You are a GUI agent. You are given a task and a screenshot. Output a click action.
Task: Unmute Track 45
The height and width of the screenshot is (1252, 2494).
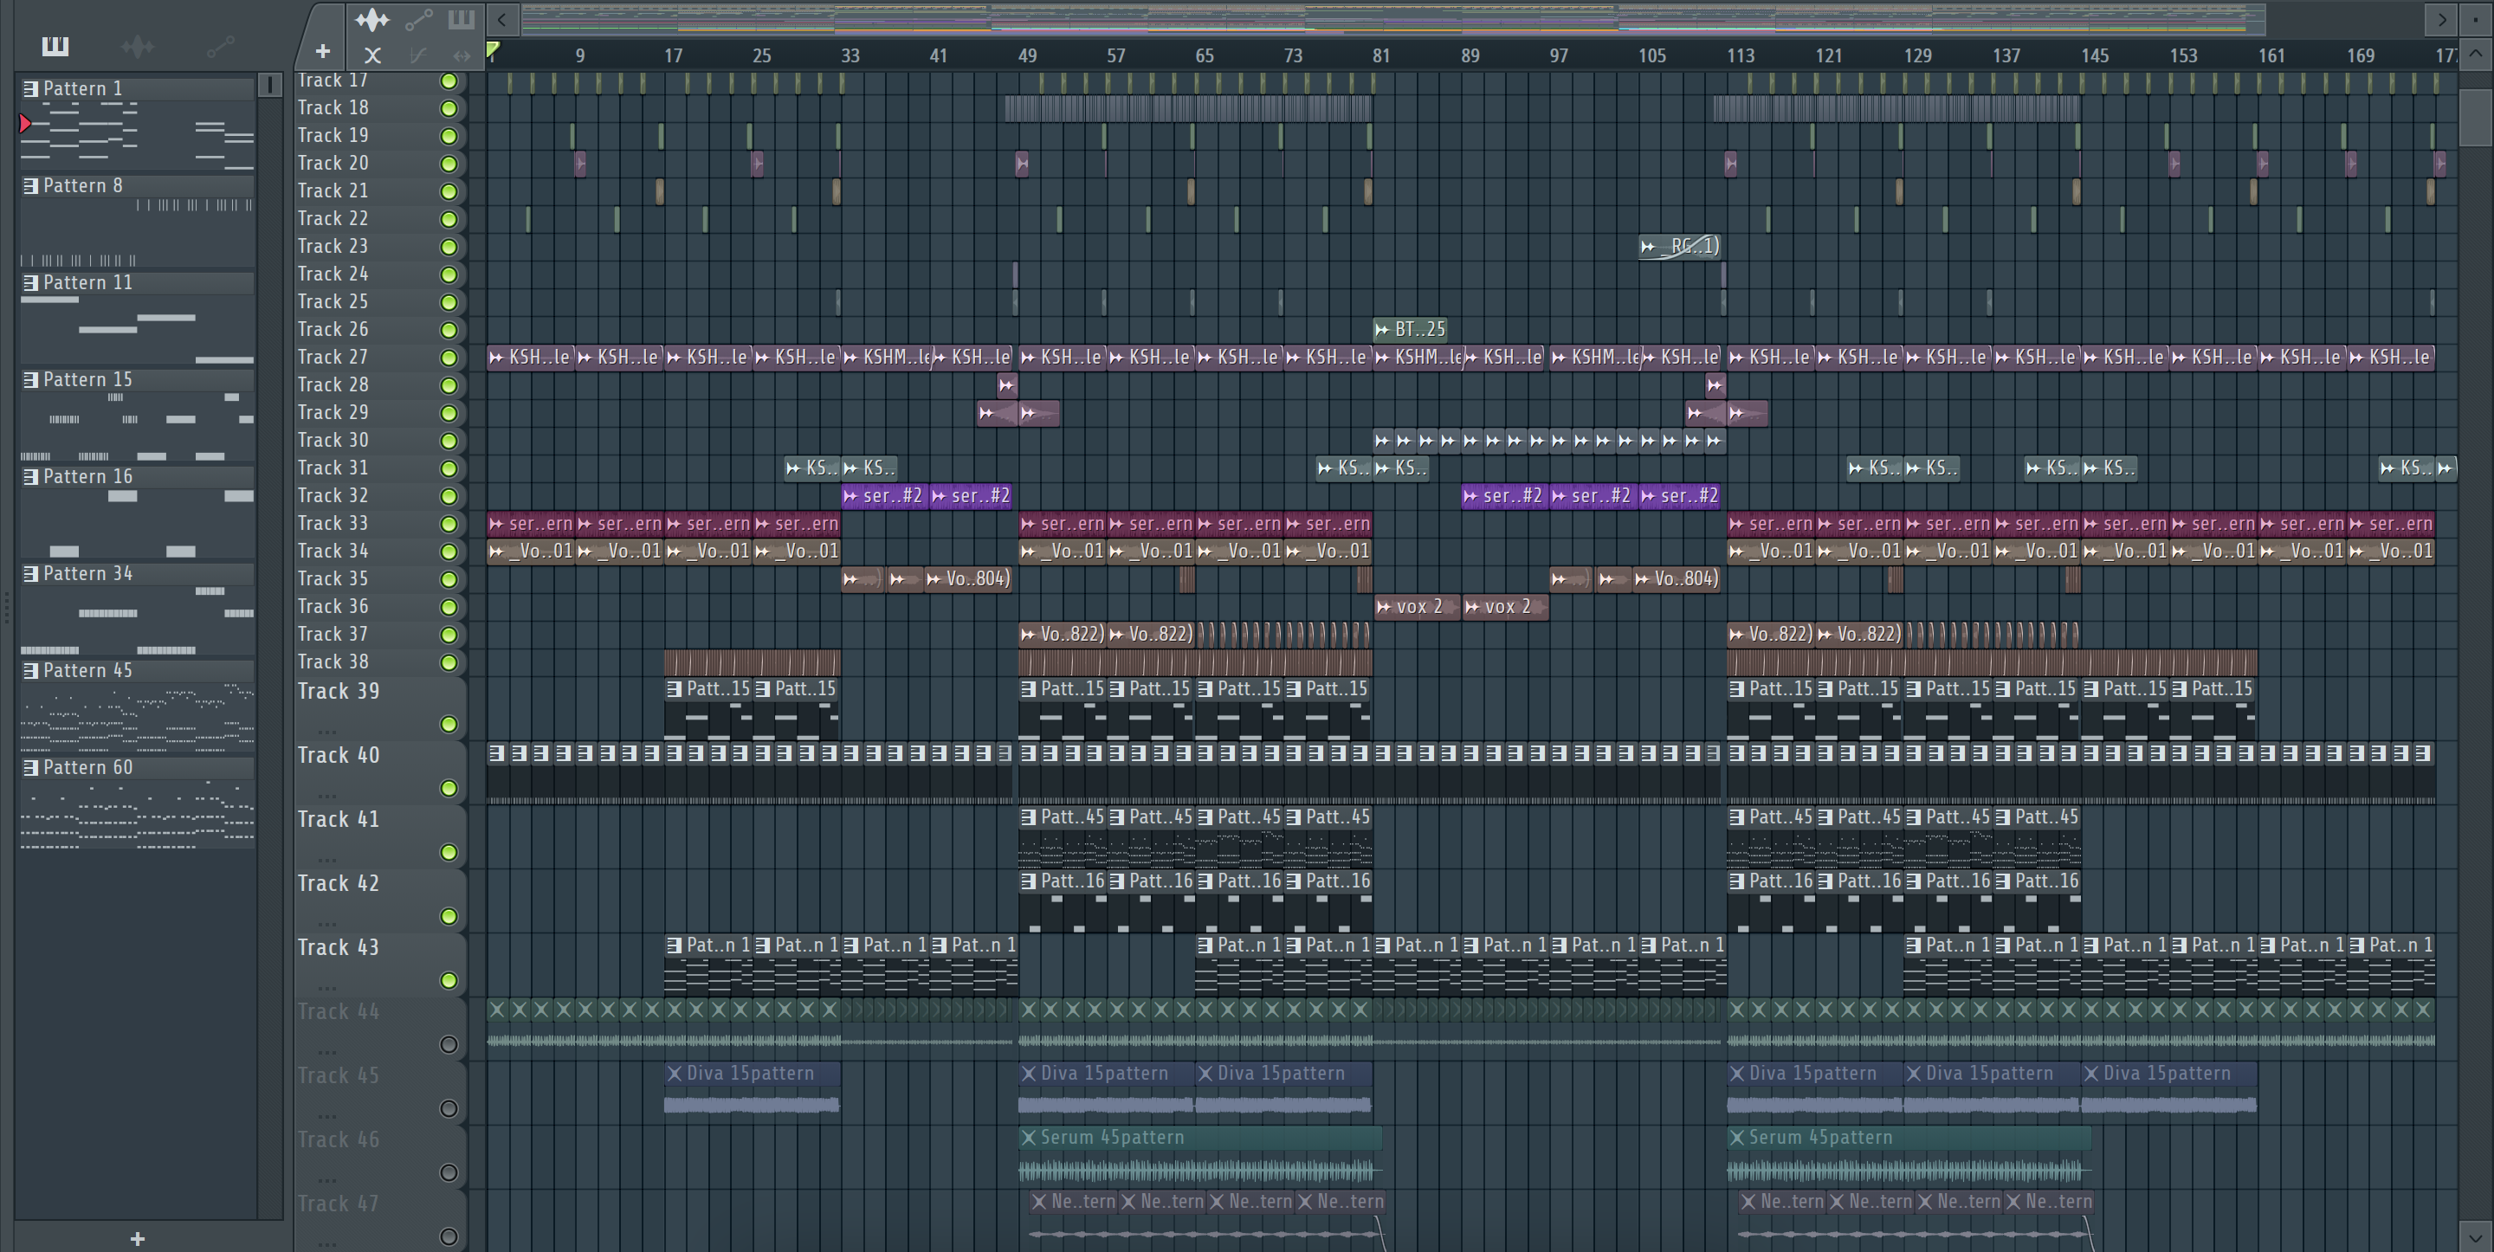point(449,1108)
